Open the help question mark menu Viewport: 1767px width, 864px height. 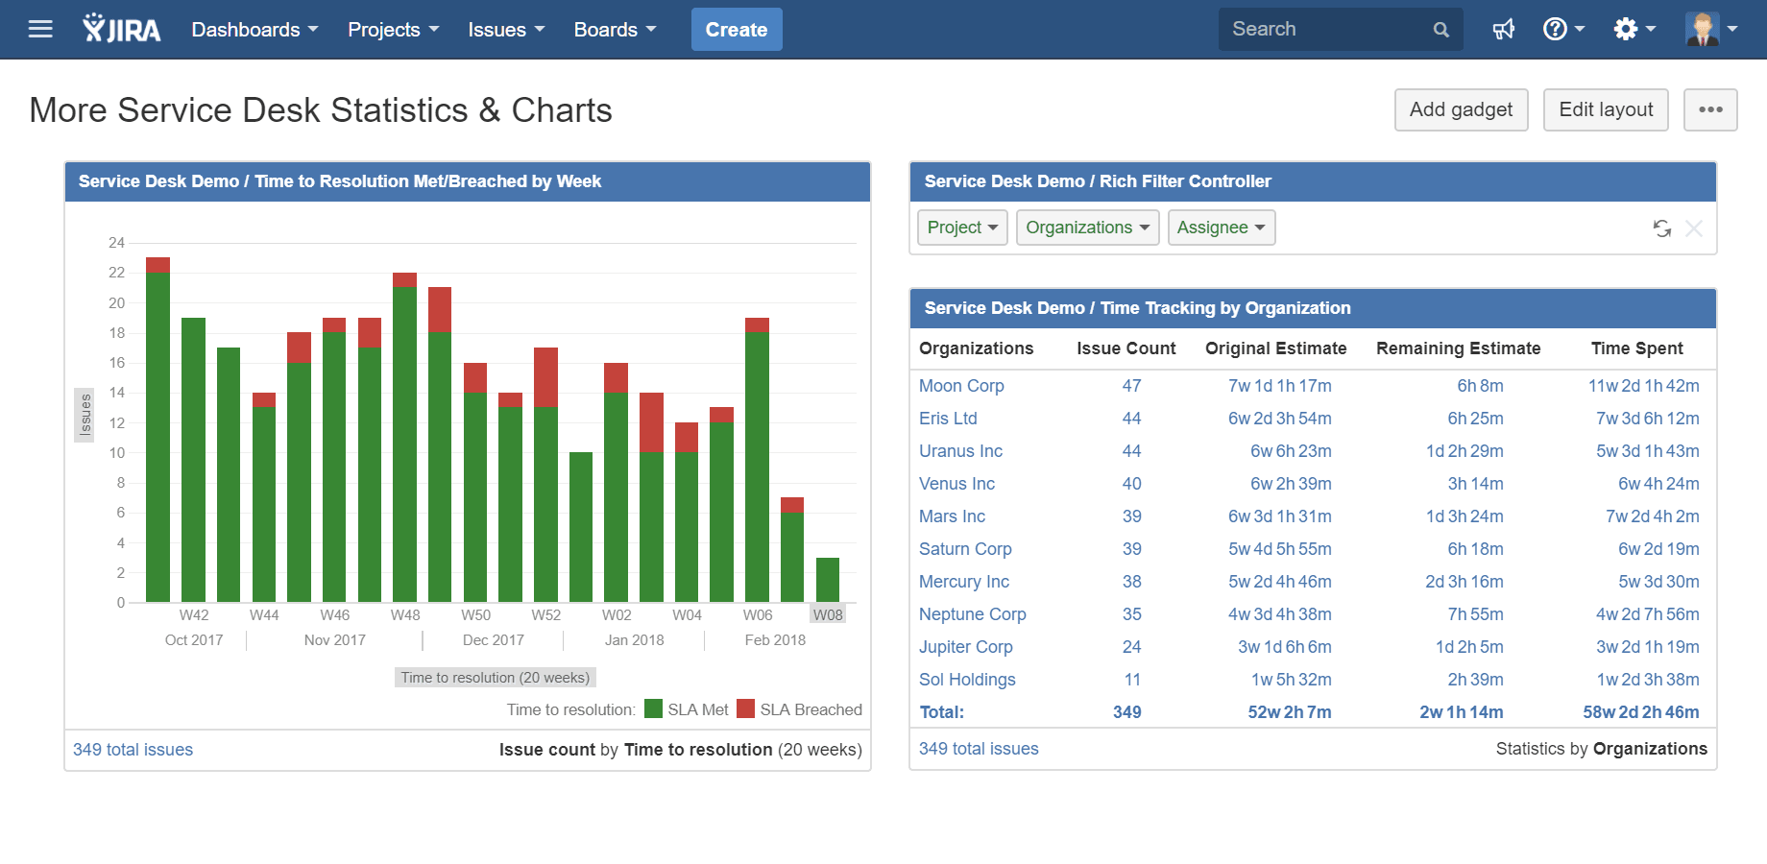pyautogui.click(x=1562, y=29)
